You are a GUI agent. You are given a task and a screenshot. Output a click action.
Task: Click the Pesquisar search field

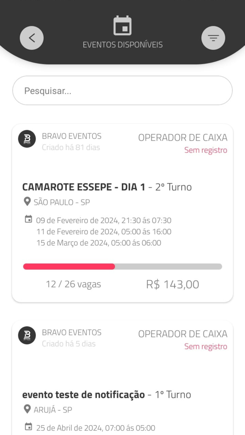(x=122, y=90)
